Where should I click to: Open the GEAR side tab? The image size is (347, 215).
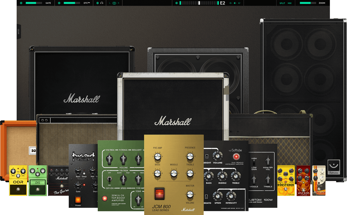19,31
